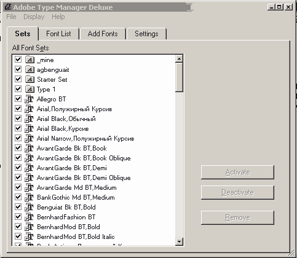Toggle checkbox for BankGothic Md BT,Medium
Screen dimensions: 297x258
(18, 197)
